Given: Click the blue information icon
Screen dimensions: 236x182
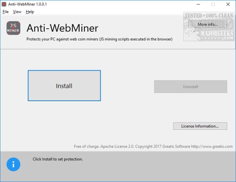Looking at the screenshot, I should tap(13, 164).
